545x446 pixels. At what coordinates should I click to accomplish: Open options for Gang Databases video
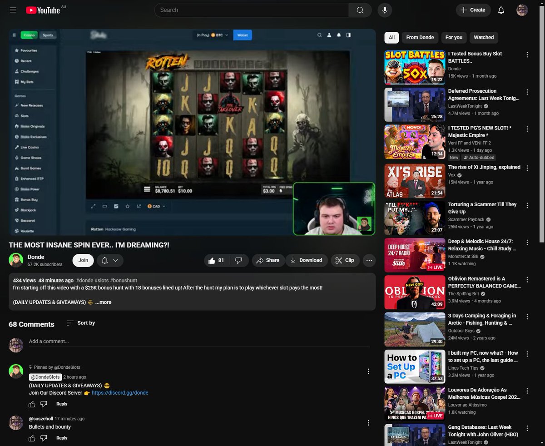(527, 428)
